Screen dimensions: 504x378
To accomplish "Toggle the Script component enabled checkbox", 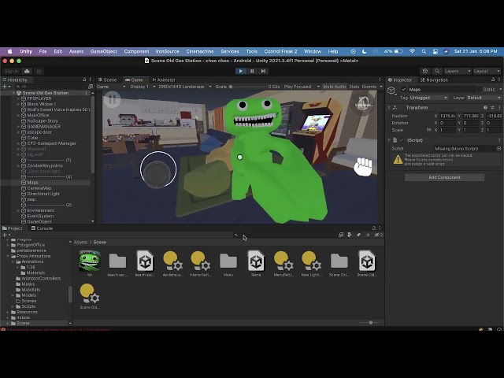I will pos(402,140).
